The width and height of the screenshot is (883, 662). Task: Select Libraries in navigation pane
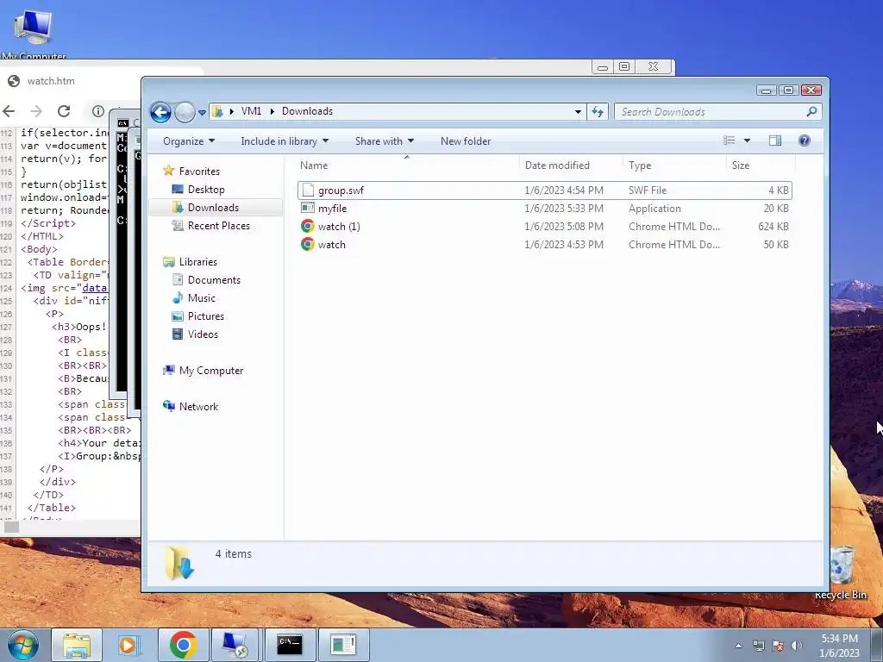point(197,262)
